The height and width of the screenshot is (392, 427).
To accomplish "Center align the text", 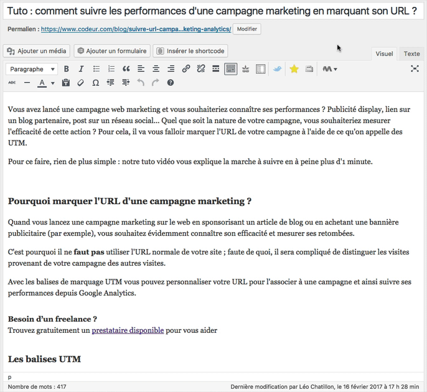I will (156, 69).
